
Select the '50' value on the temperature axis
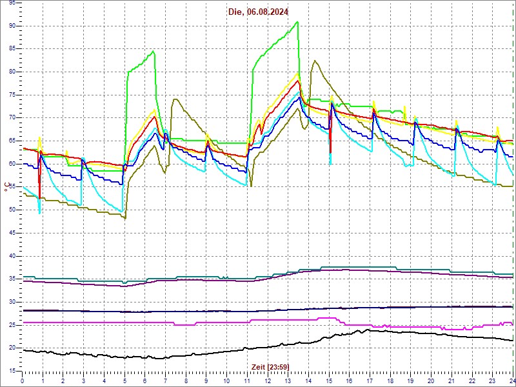click(x=12, y=210)
